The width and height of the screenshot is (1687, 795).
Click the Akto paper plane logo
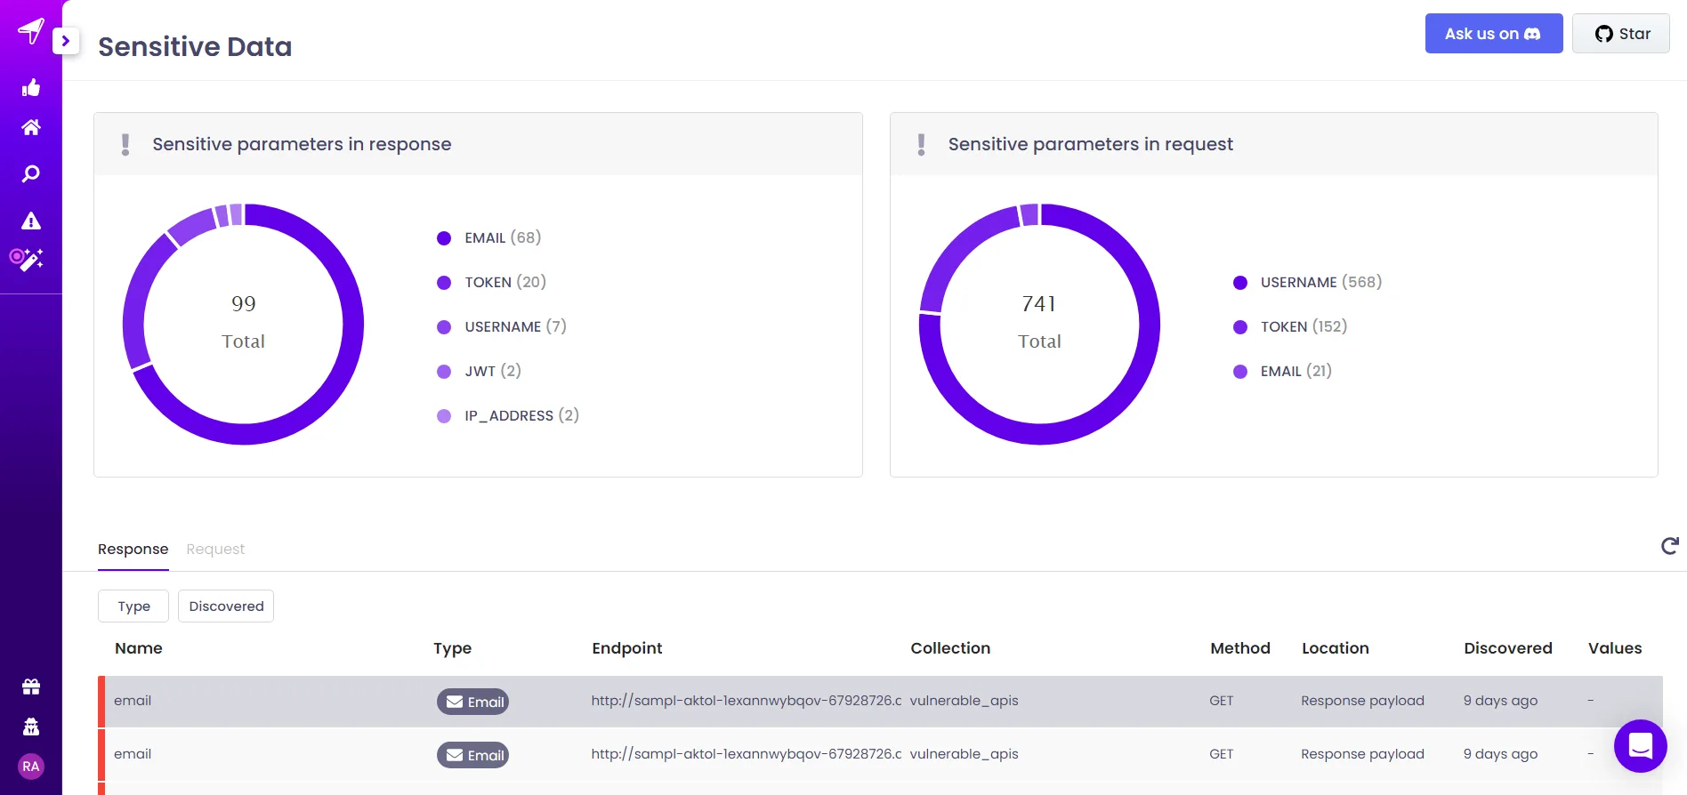click(31, 31)
